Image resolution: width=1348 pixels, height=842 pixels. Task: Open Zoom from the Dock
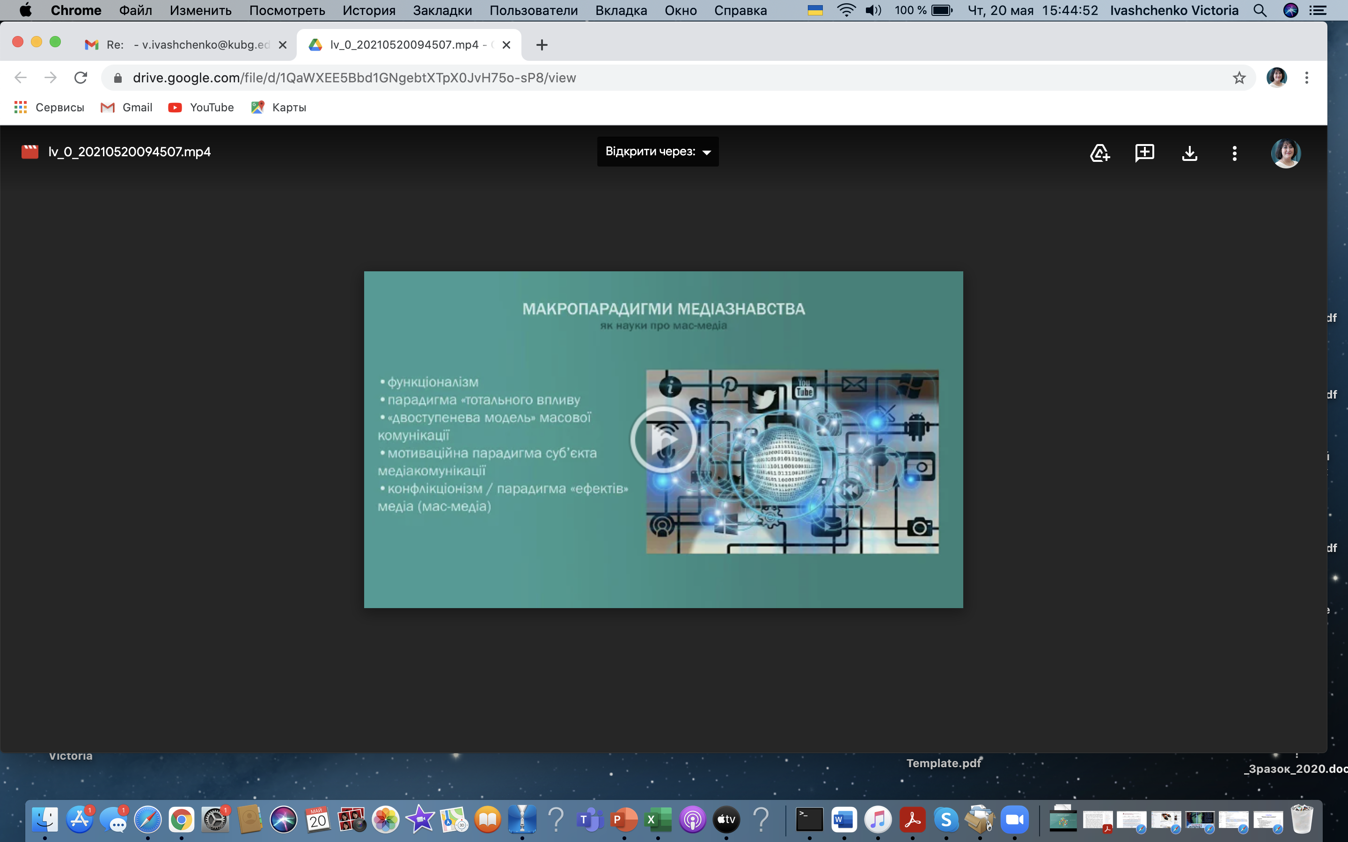coord(1014,819)
